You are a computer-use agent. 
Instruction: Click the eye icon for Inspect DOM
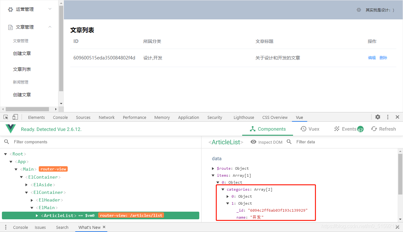click(x=253, y=142)
